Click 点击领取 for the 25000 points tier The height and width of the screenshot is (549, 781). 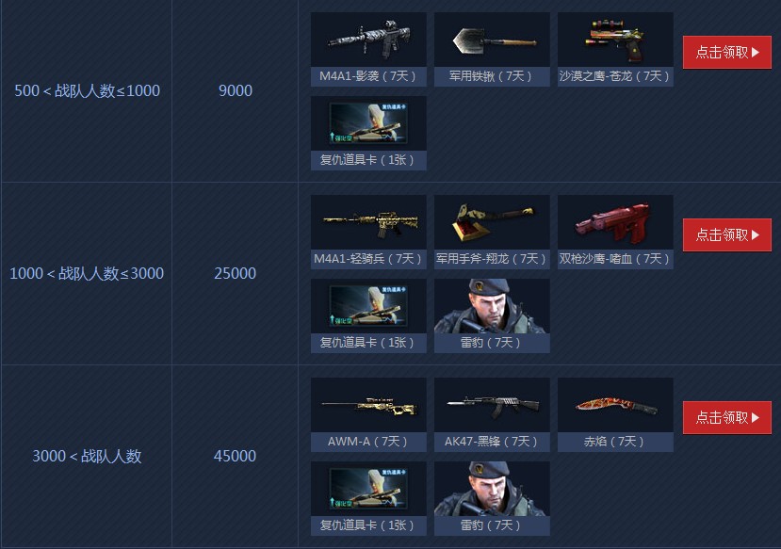[x=726, y=234]
